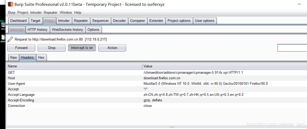The width and height of the screenshot is (307, 129).
Task: Switch to the Dashboard tab
Action: click(18, 21)
